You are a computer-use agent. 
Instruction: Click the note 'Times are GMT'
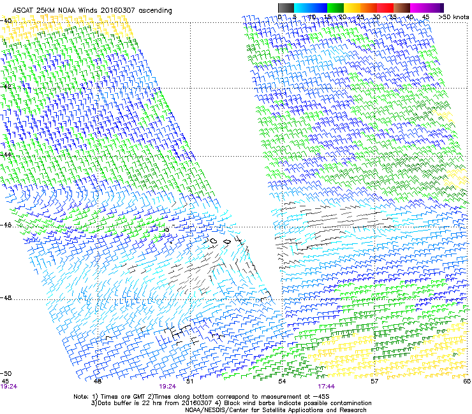[123, 397]
